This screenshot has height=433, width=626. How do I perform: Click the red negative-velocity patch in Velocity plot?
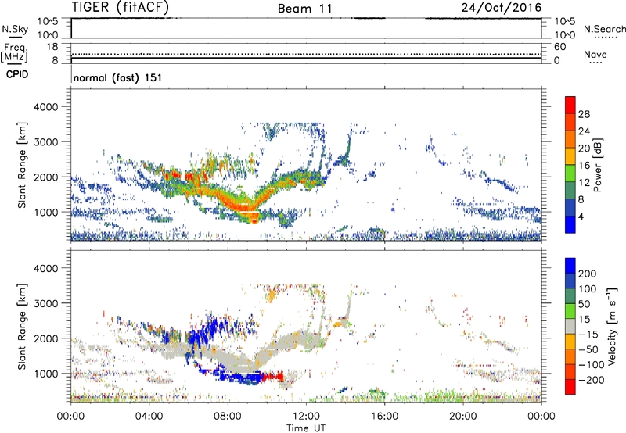tap(272, 376)
